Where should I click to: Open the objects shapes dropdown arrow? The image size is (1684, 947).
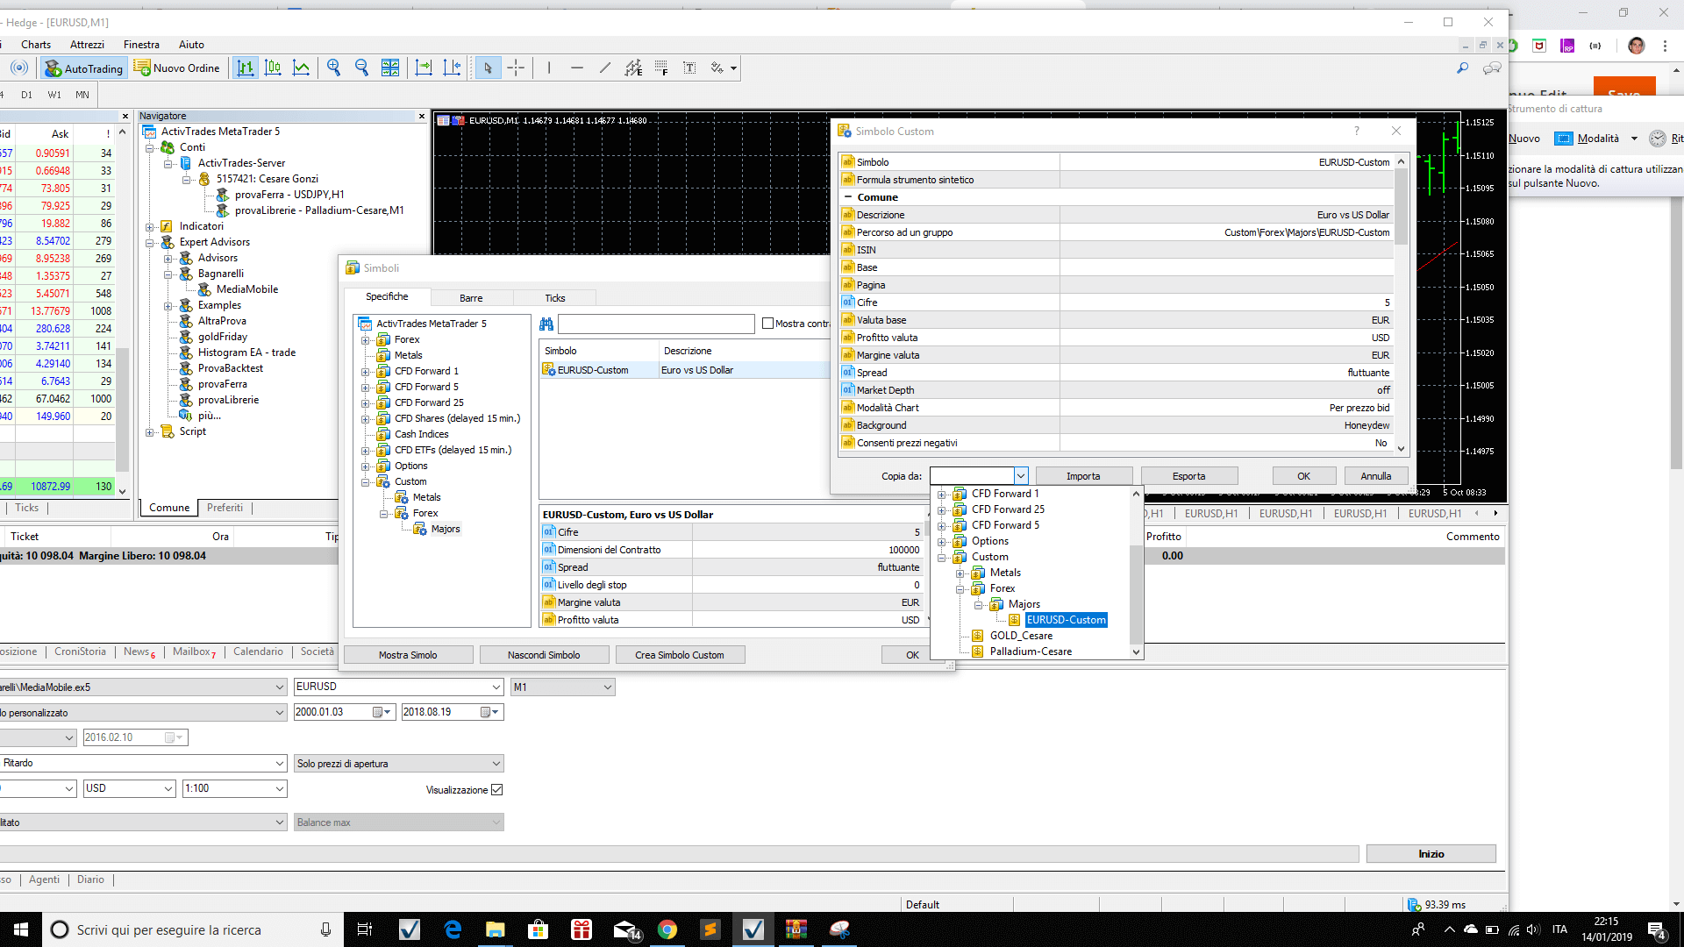click(733, 68)
